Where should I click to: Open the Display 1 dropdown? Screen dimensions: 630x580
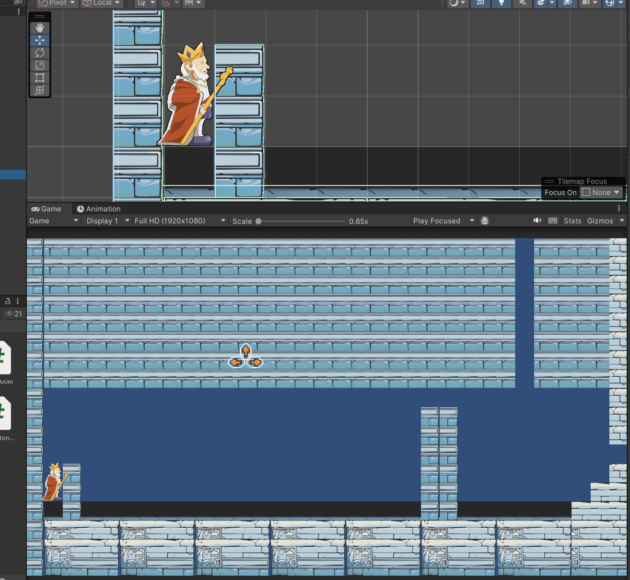coord(108,220)
